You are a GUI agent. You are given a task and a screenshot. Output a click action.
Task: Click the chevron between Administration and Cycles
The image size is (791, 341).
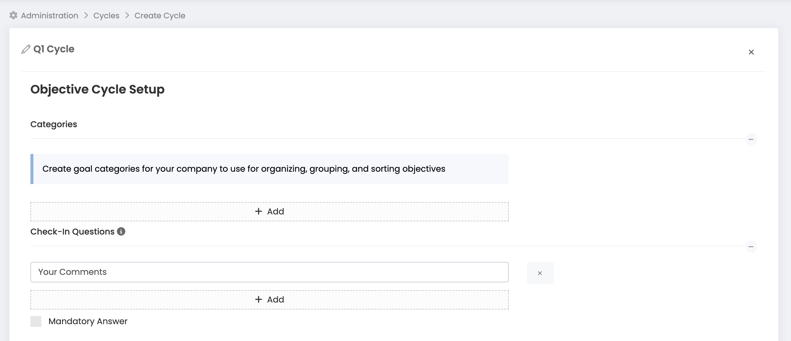[x=86, y=15]
